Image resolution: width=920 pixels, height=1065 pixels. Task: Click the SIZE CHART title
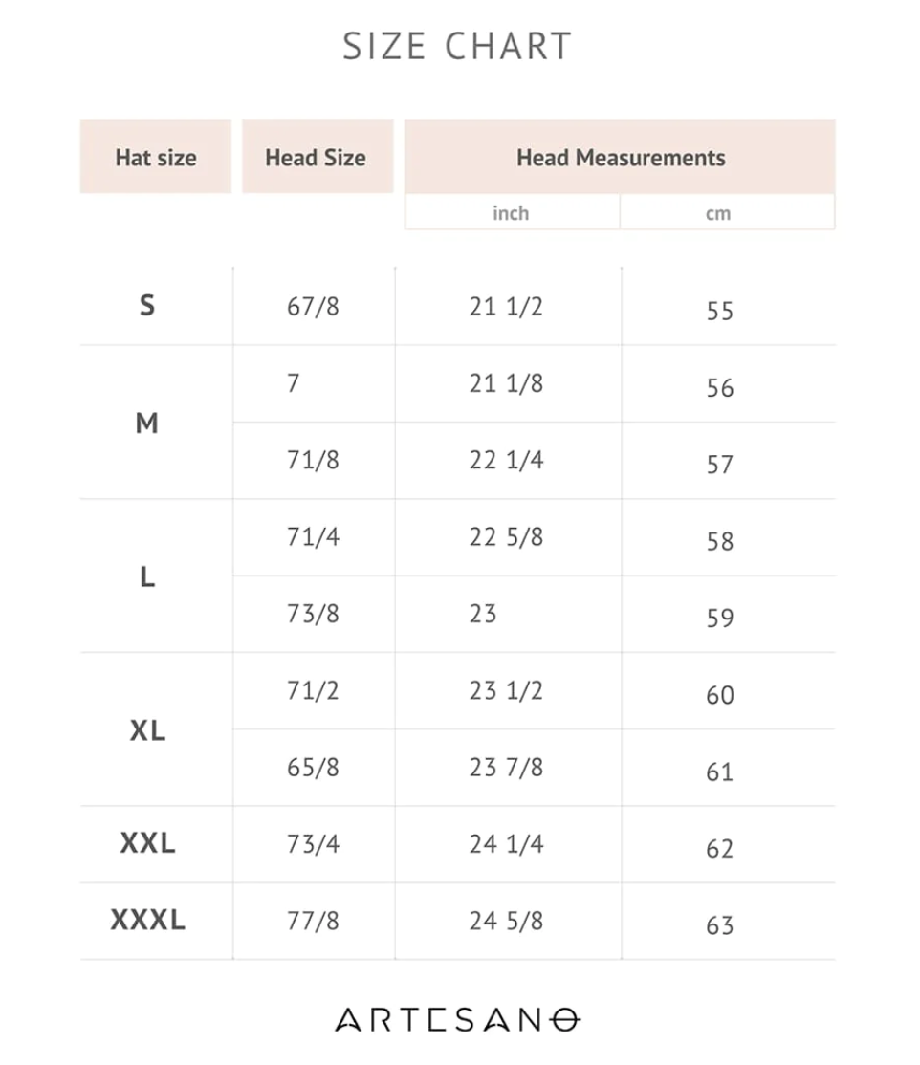[457, 46]
